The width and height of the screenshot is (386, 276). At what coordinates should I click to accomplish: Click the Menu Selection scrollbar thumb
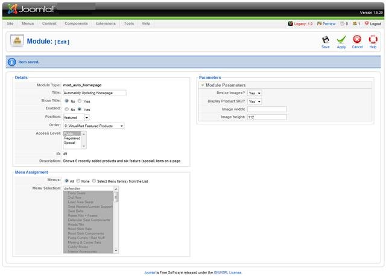pyautogui.click(x=116, y=197)
